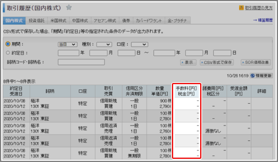Open the 口座 dropdown
Image resolution: width=278 pixels, height=162 pixels.
pos(139,44)
